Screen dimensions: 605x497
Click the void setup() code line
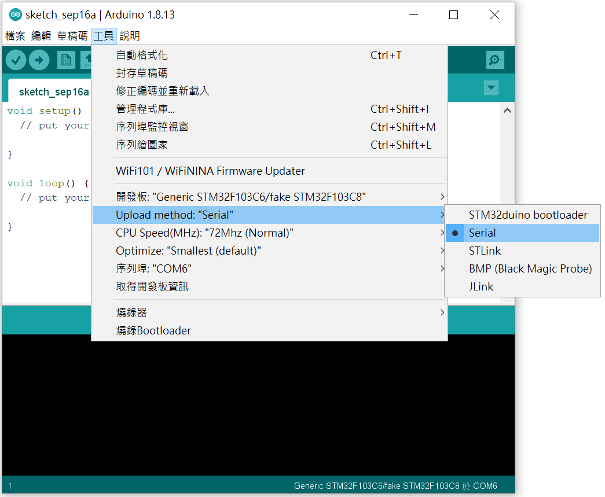click(x=45, y=111)
